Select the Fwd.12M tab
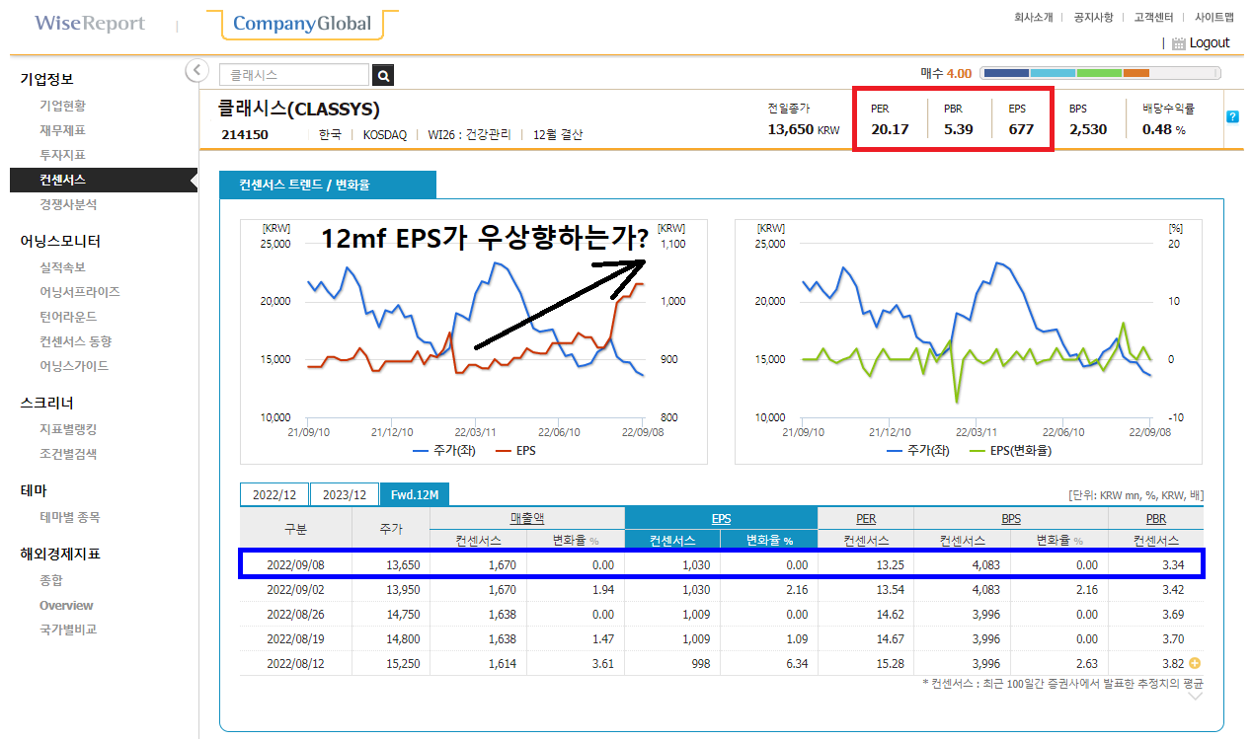 [x=415, y=494]
